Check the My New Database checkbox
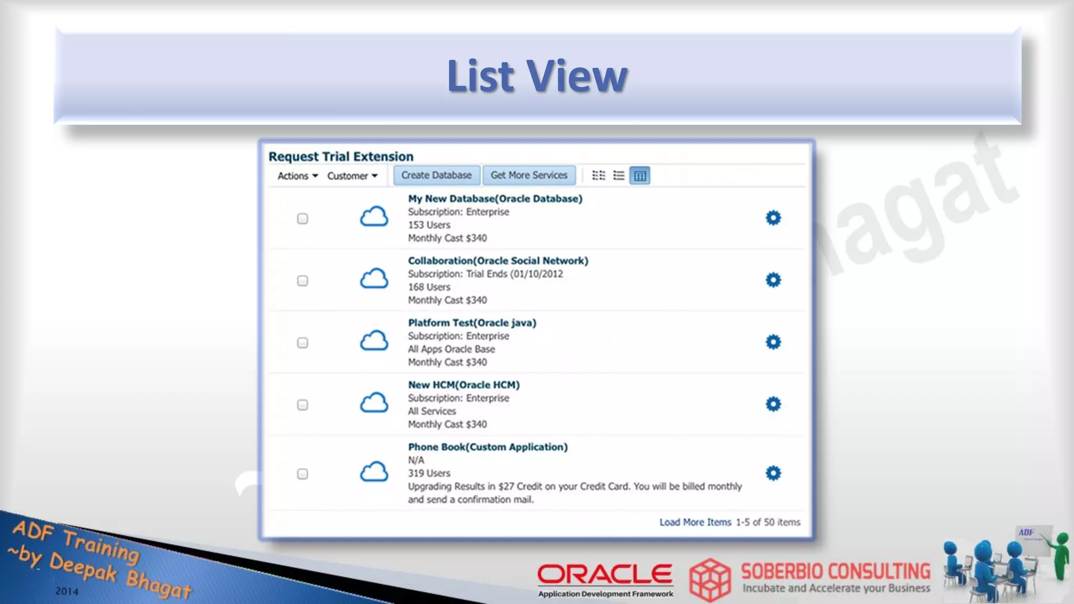1074x604 pixels. [303, 219]
